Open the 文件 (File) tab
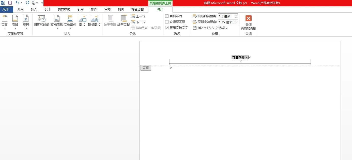 pyautogui.click(x=6, y=9)
